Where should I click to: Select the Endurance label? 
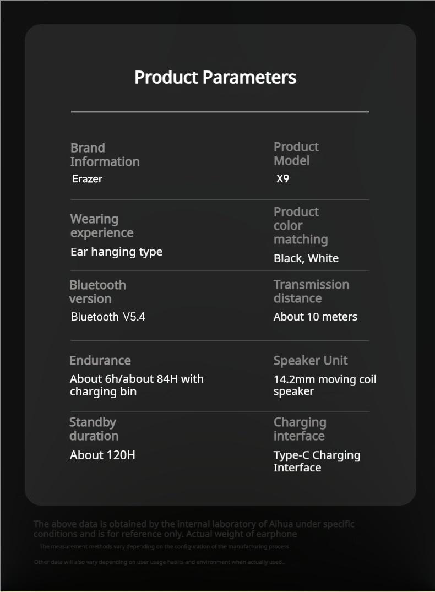pyautogui.click(x=100, y=361)
